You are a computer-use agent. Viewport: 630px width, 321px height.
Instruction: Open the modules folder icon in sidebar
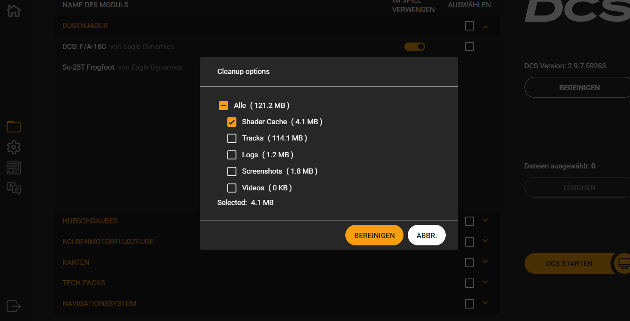tap(14, 126)
